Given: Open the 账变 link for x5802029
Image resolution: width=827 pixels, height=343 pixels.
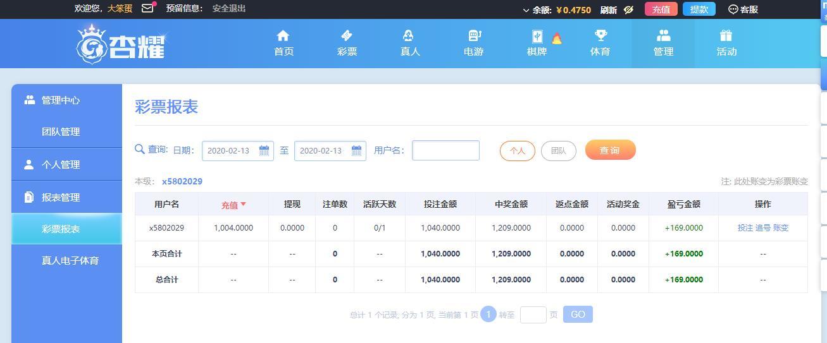Looking at the screenshot, I should 781,228.
